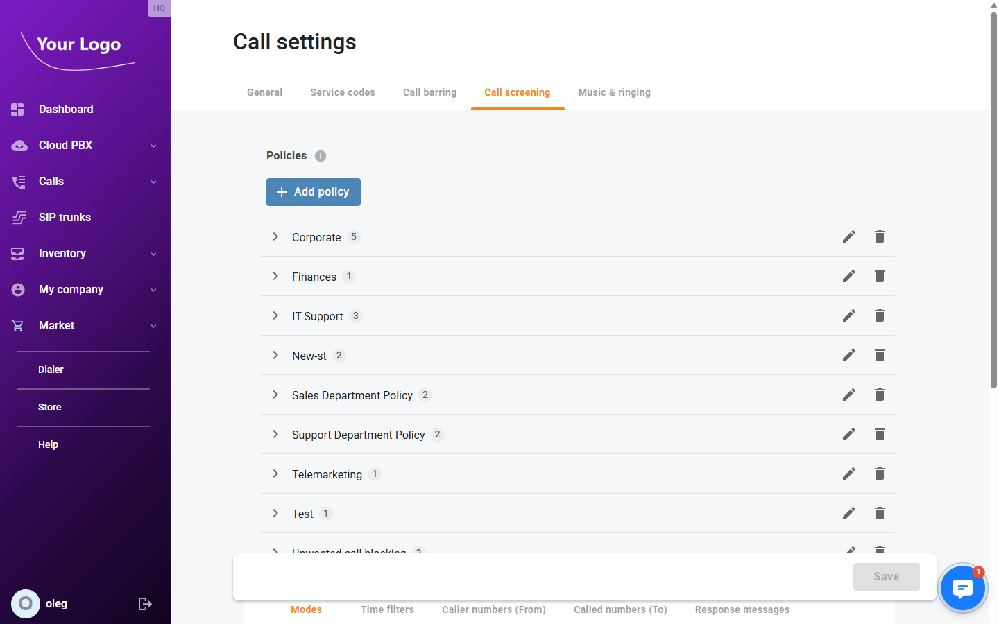Expand the Corporate policy
999x624 pixels.
click(x=275, y=236)
